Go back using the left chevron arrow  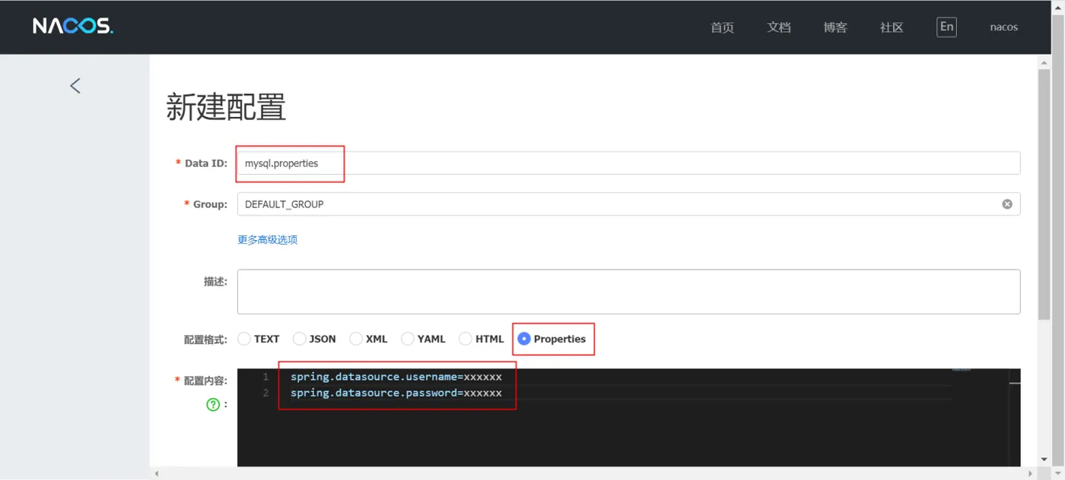click(75, 86)
